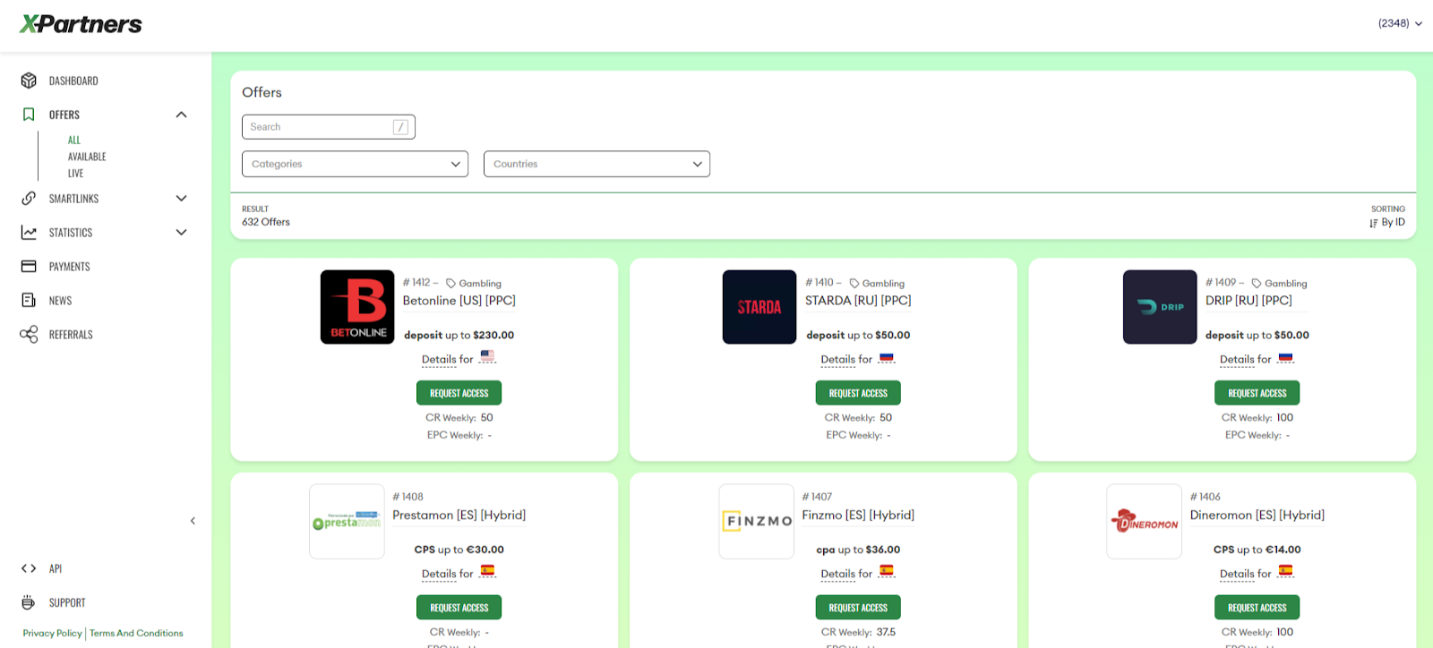This screenshot has height=648, width=1433.
Task: Open the Dashboard cube icon
Action: 29,81
